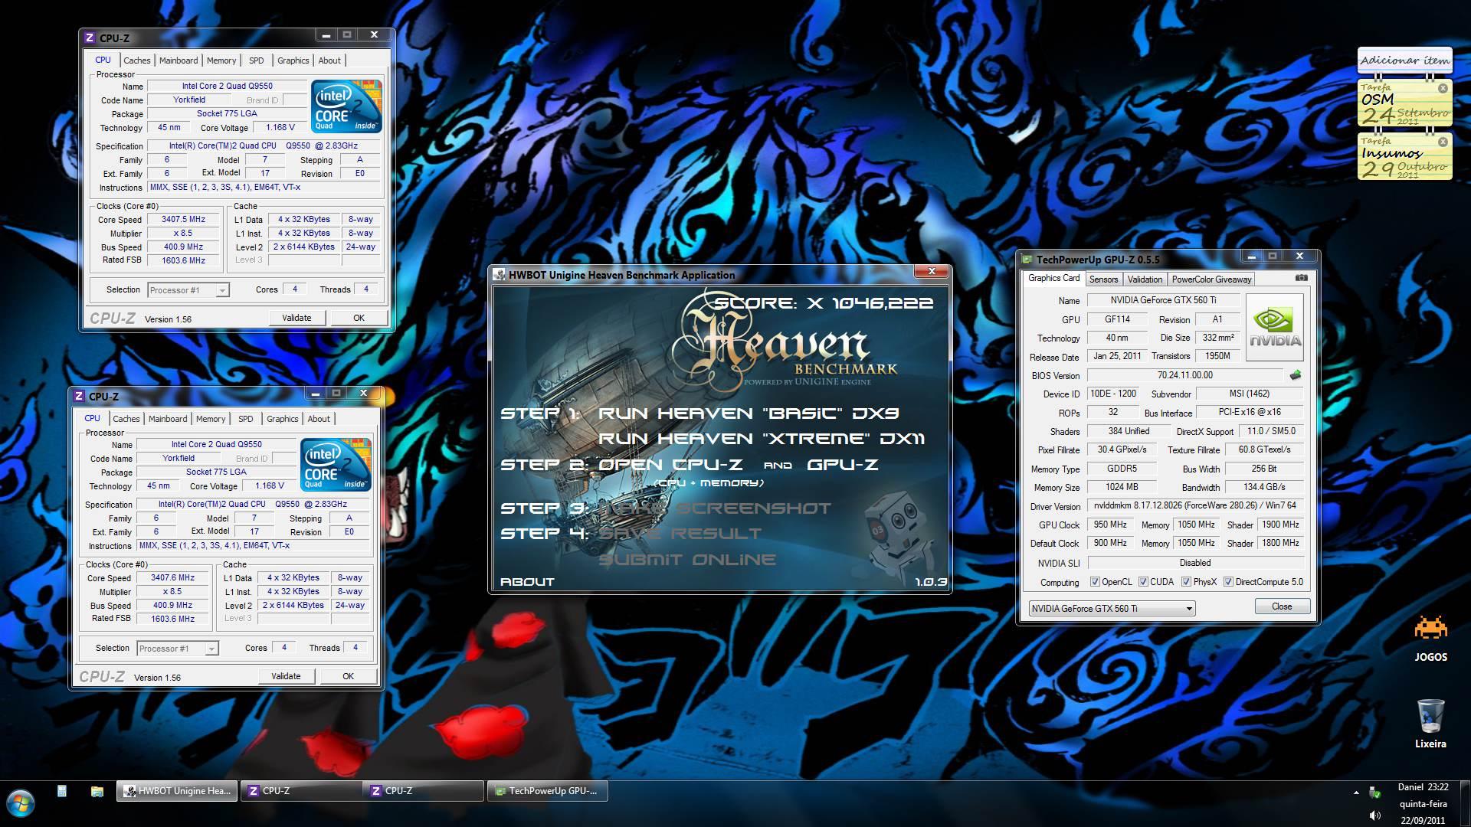The image size is (1471, 827).
Task: Click Validate in upper CPU-Z window
Action: [296, 318]
